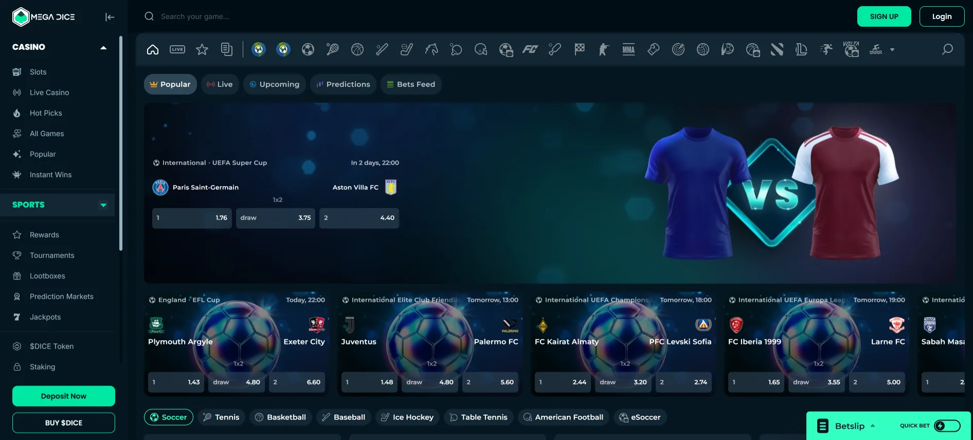Bet on Palermo FC at 5.60
Image resolution: width=973 pixels, height=440 pixels.
coord(490,382)
